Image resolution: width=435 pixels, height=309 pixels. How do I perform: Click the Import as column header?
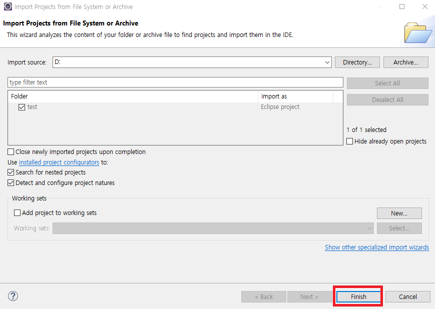296,96
